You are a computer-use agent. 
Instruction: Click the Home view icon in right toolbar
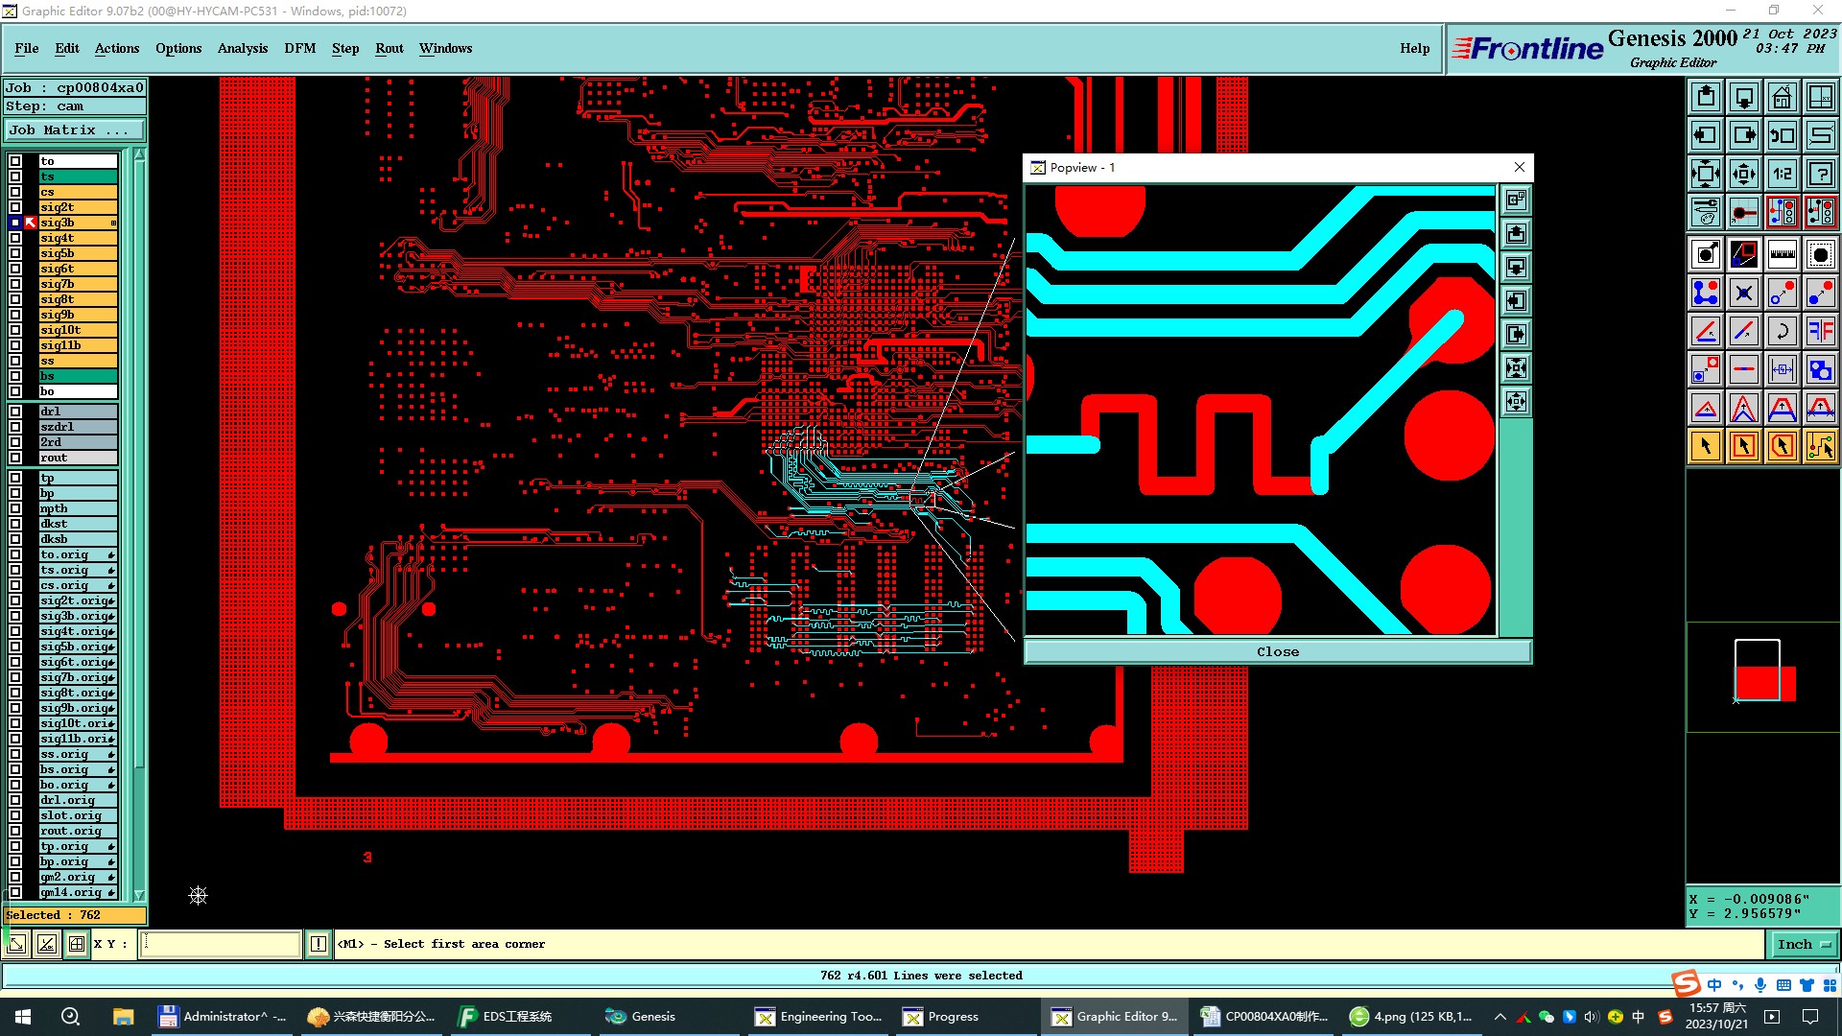point(1782,97)
